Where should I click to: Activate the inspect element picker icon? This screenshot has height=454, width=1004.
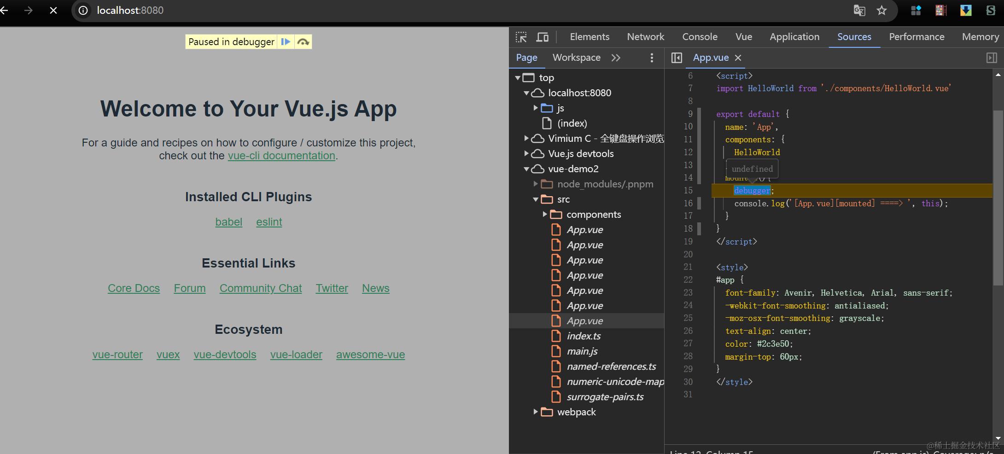point(521,37)
